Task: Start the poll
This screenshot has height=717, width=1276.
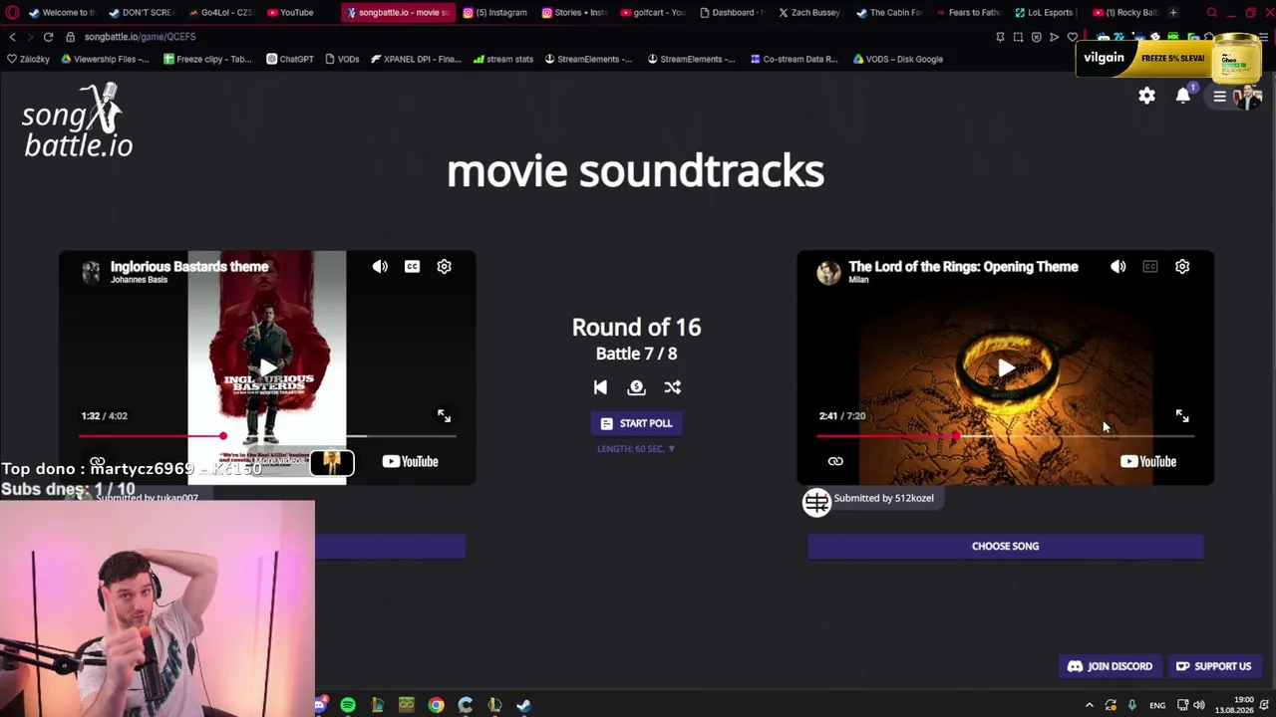Action: [x=636, y=423]
